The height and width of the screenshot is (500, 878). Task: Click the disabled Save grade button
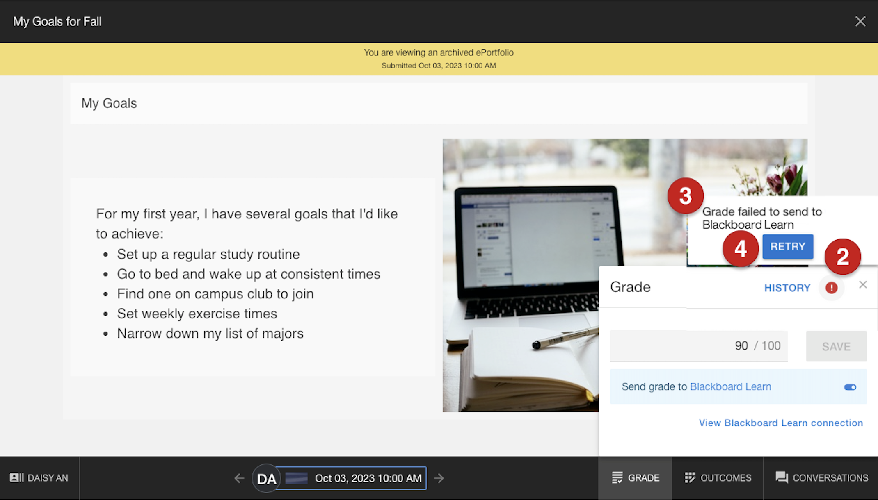tap(836, 346)
